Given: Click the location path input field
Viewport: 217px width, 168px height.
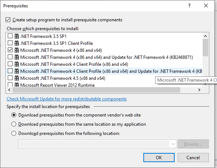Looking at the screenshot, I should click(x=94, y=144).
